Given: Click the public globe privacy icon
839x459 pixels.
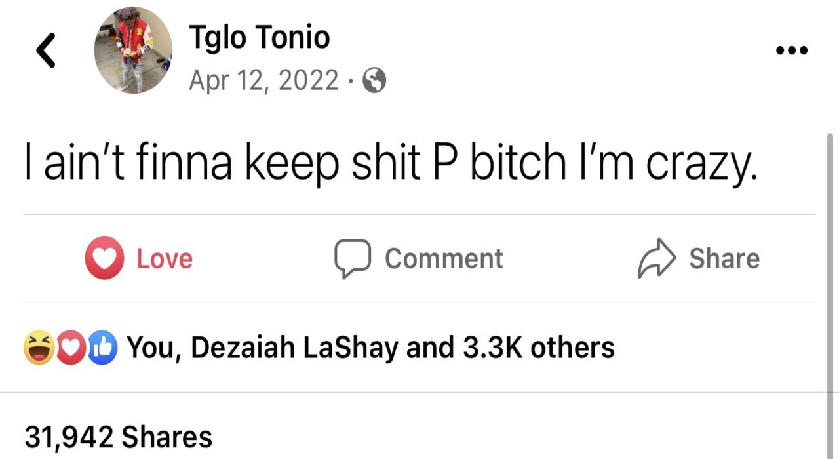Looking at the screenshot, I should pyautogui.click(x=374, y=81).
